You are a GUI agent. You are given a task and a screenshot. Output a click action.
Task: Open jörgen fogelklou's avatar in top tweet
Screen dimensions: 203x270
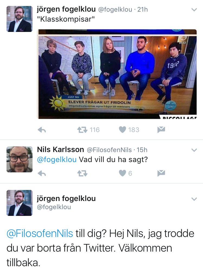point(20,19)
